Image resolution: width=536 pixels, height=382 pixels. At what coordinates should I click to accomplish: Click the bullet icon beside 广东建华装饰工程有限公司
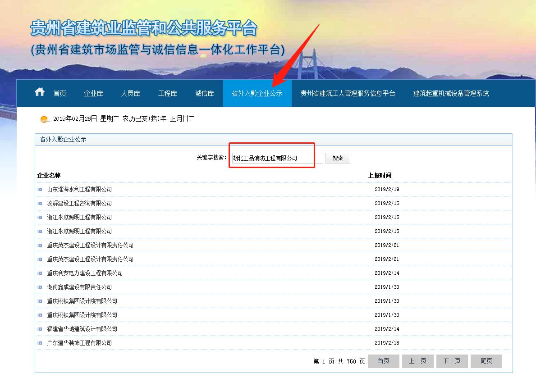40,343
